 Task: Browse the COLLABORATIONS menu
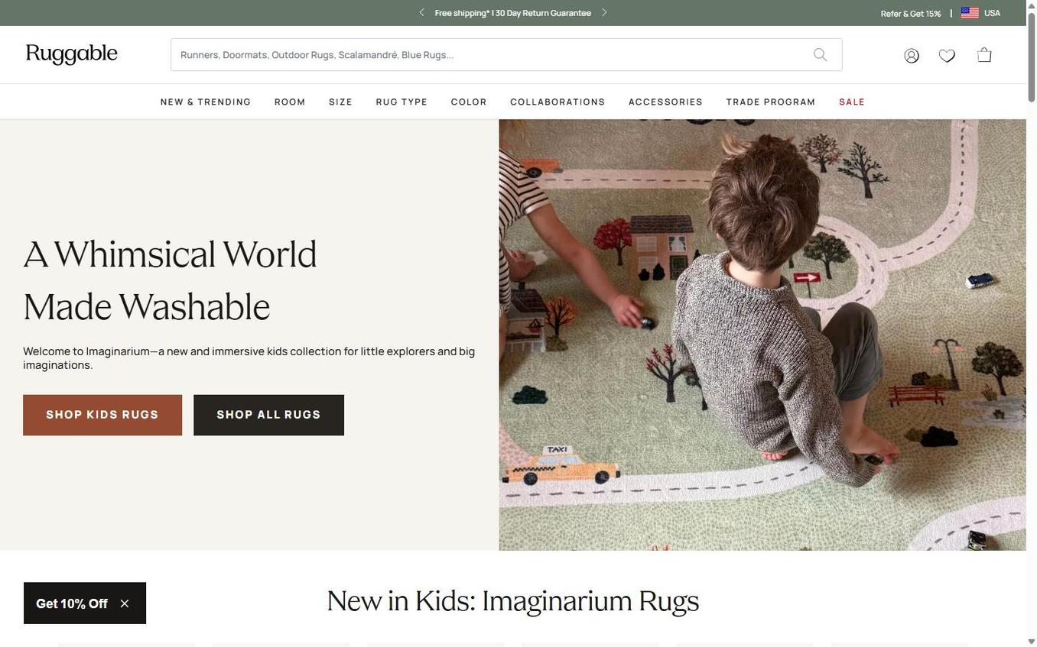(x=558, y=100)
